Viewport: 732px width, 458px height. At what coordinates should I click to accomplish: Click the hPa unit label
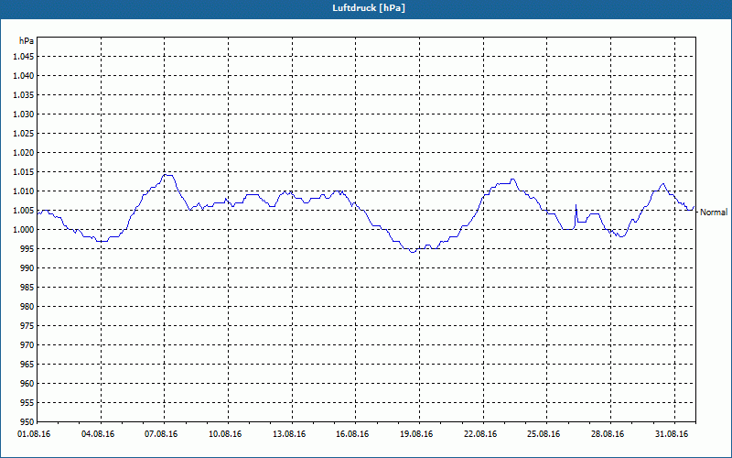(x=27, y=41)
